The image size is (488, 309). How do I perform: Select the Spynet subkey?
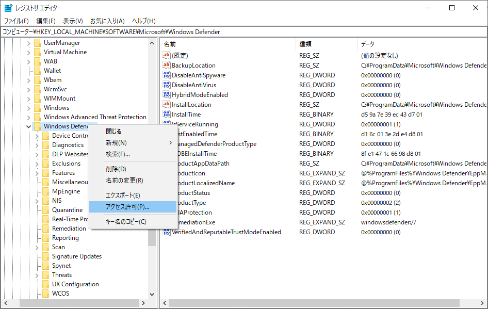[61, 266]
